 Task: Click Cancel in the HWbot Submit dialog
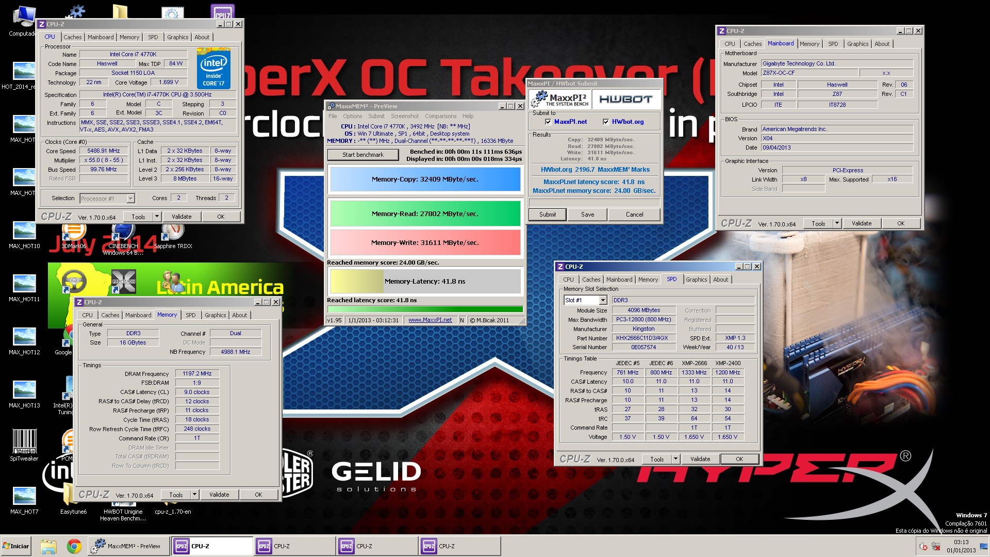[634, 215]
